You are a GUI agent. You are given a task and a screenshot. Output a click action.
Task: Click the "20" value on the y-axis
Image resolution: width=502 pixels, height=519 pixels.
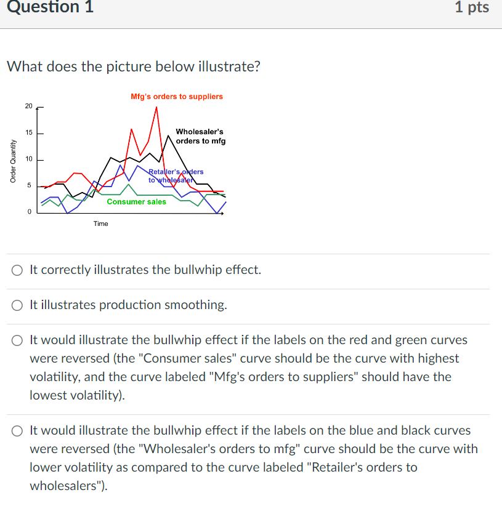point(28,106)
